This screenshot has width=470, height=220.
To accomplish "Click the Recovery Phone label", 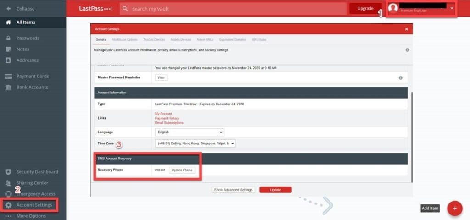I will (x=110, y=170).
